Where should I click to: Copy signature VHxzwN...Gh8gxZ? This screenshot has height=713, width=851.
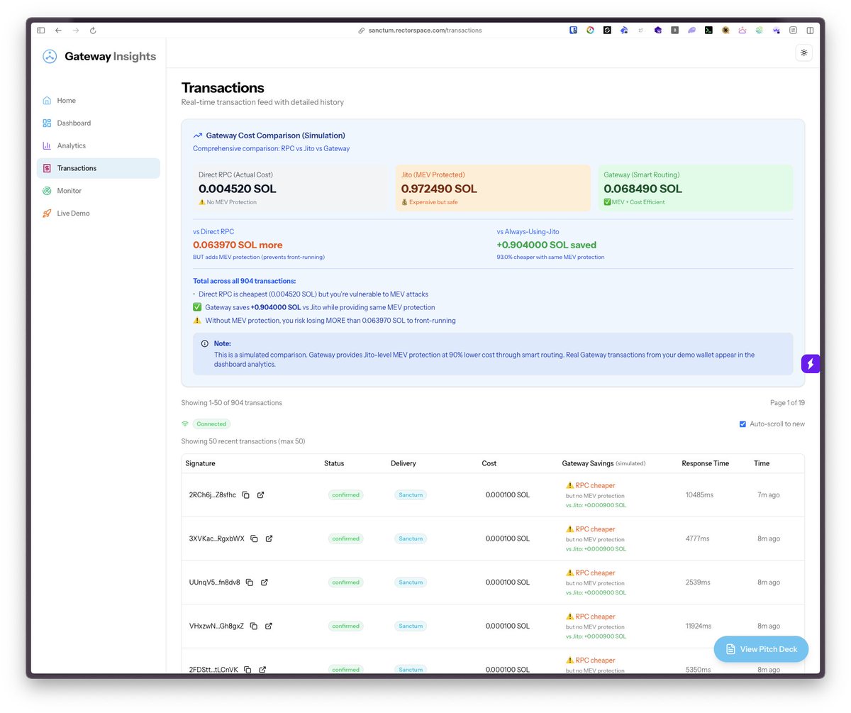coord(253,626)
